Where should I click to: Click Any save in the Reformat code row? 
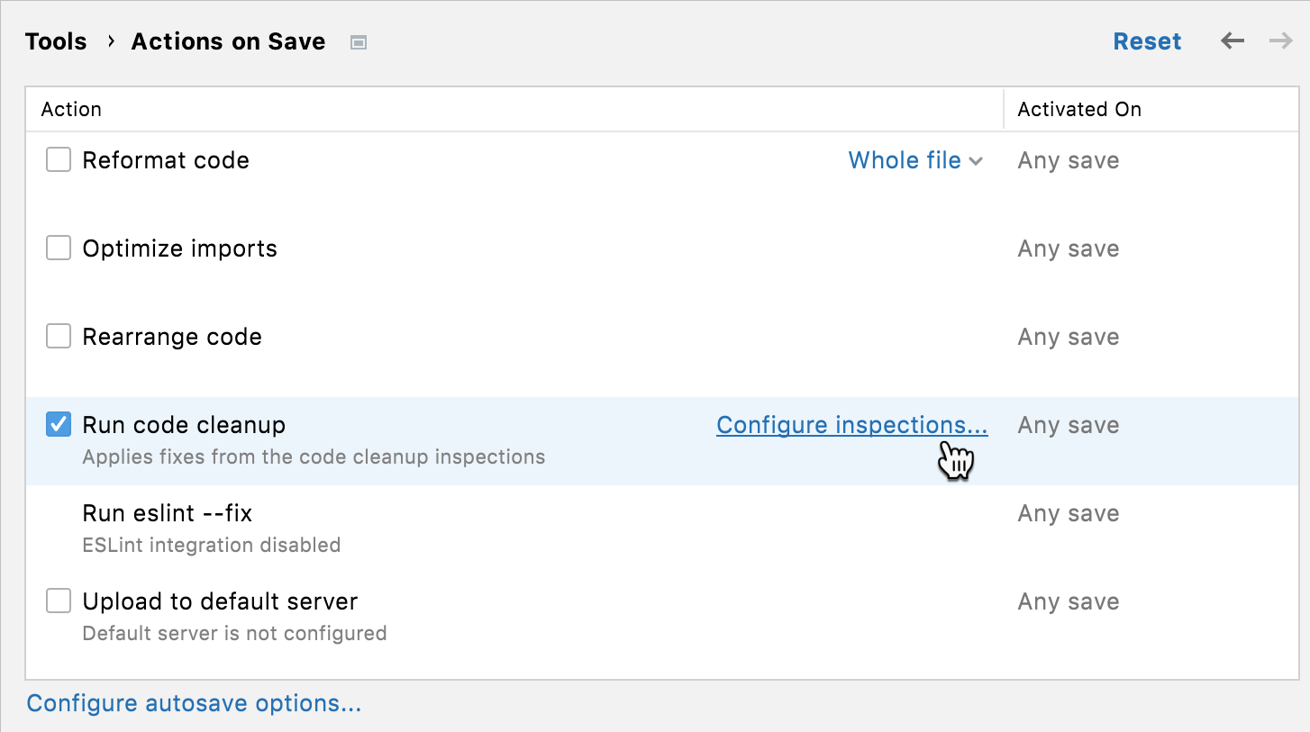(1068, 160)
